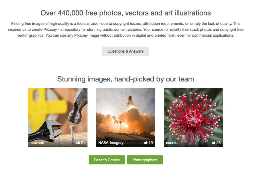Click the Pixabay description paragraph
The height and width of the screenshot is (176, 257).
tap(125, 30)
